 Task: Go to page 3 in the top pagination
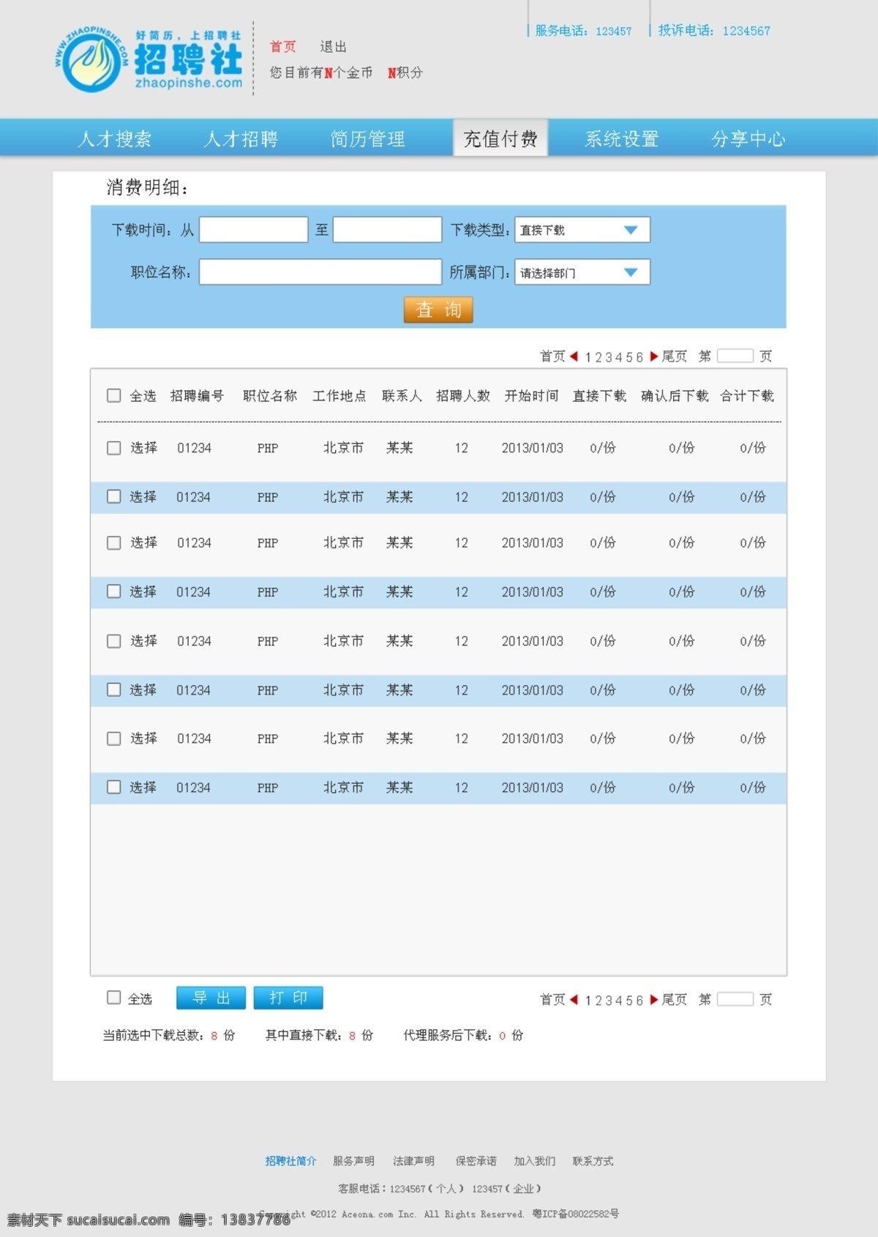coord(608,357)
